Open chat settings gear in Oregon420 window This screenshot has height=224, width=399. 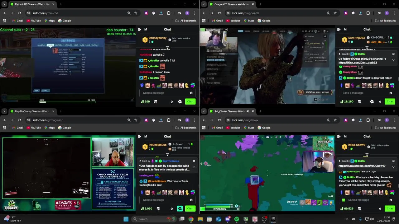[x=380, y=102]
